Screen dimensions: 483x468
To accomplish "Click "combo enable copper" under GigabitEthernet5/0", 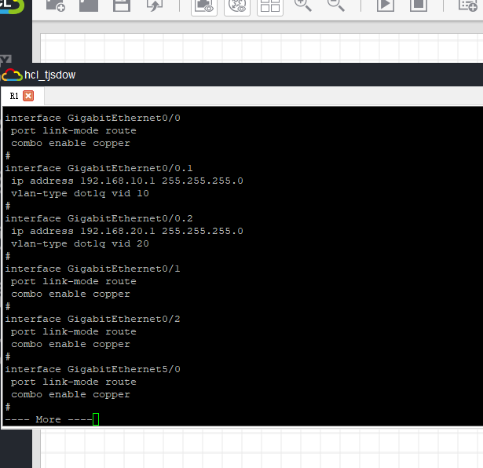I will click(71, 394).
